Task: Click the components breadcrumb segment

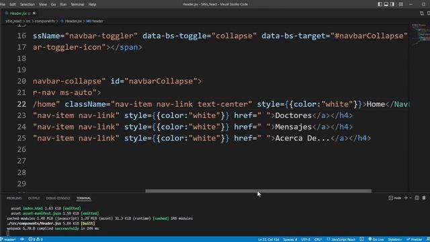Action: point(45,21)
